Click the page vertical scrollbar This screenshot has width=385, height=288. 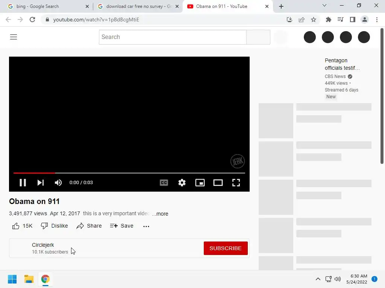[382, 96]
